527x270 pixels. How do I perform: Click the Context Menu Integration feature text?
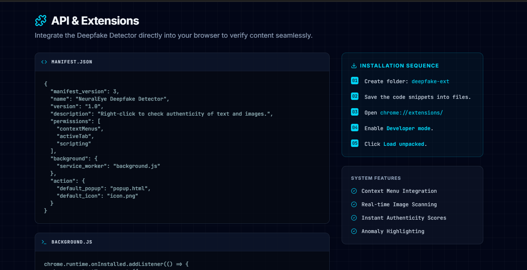399,191
